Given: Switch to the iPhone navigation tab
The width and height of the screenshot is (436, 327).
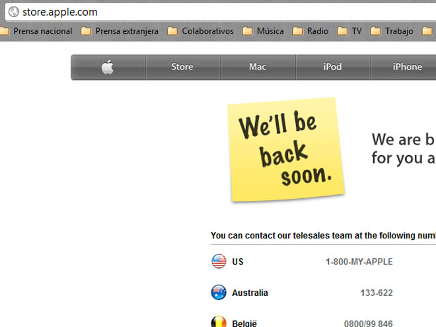Looking at the screenshot, I should [x=407, y=67].
